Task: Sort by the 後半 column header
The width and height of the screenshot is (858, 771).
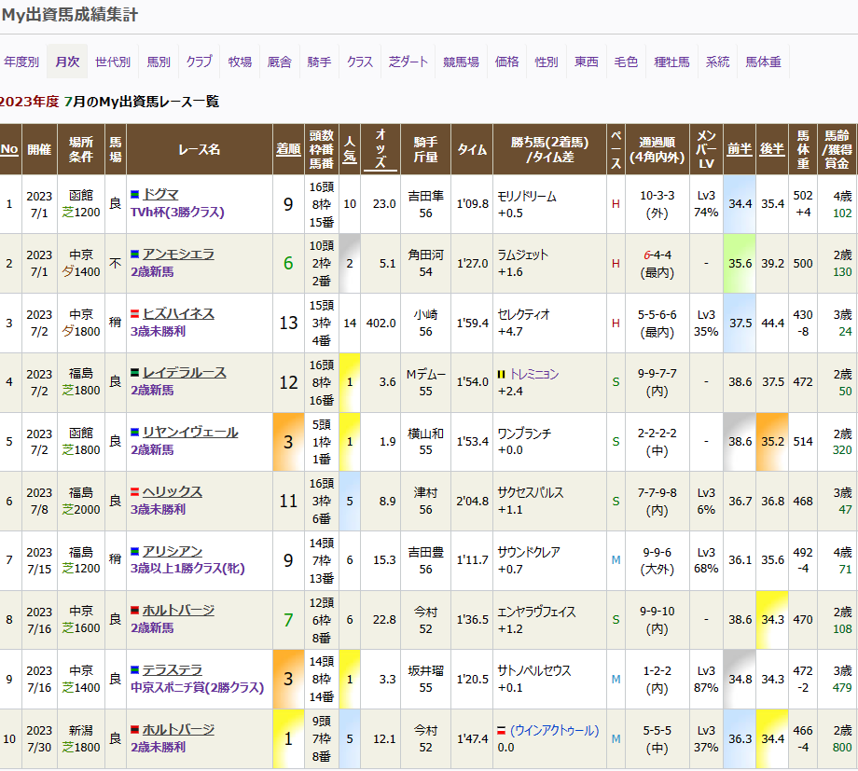Action: [x=772, y=149]
